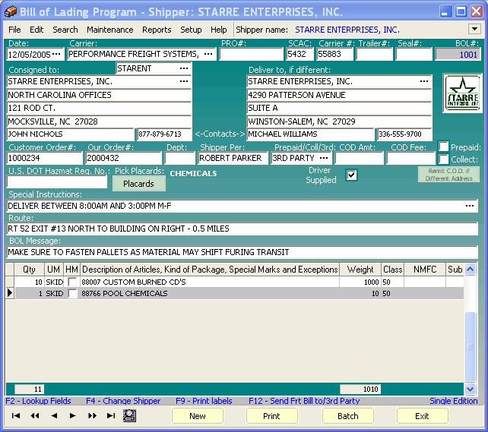This screenshot has width=488, height=432.
Task: Click Customer Order# field 1000234
Action: pos(45,158)
